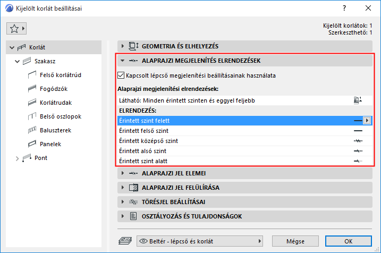This screenshot has height=253, width=381.
Task: Select the Érintett felső szint row
Action: tap(244, 131)
